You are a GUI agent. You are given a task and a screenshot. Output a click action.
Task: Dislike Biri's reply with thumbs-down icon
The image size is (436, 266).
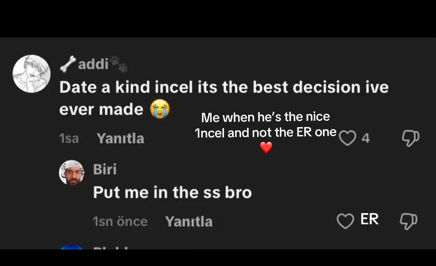(408, 221)
